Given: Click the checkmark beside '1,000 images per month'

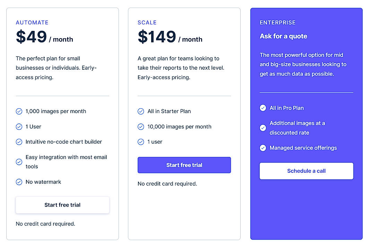Looking at the screenshot, I should point(19,111).
